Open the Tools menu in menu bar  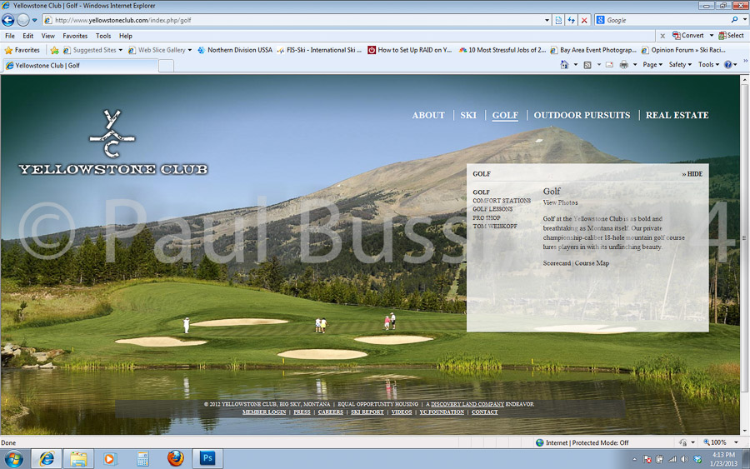[102, 36]
